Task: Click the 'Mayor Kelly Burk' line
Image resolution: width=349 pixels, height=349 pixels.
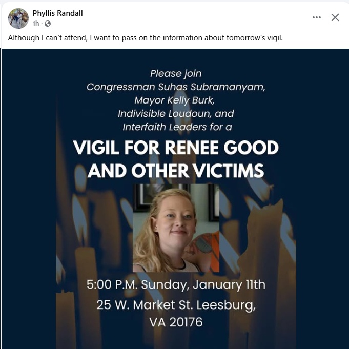Action: tap(176, 100)
